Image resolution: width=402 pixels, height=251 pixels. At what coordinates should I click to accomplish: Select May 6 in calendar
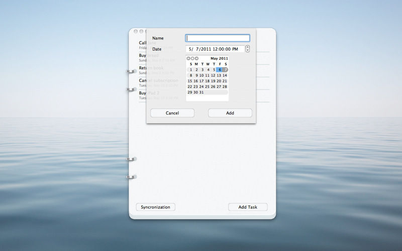coord(220,70)
